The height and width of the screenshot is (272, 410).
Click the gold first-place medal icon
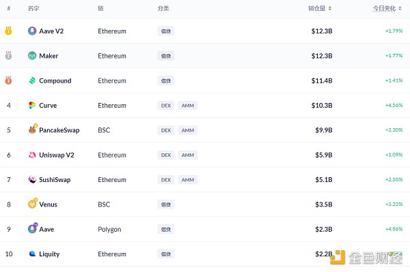pyautogui.click(x=8, y=31)
